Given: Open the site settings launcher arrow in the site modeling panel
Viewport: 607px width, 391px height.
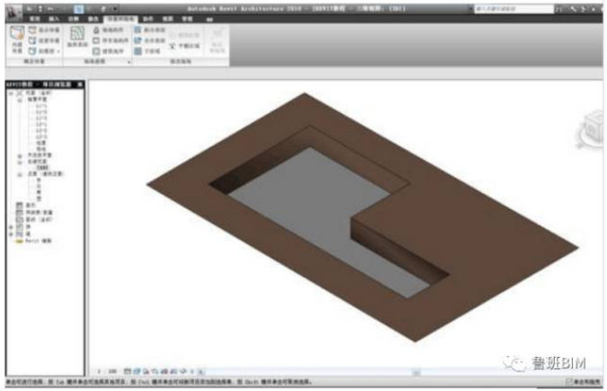Looking at the screenshot, I should (x=129, y=62).
